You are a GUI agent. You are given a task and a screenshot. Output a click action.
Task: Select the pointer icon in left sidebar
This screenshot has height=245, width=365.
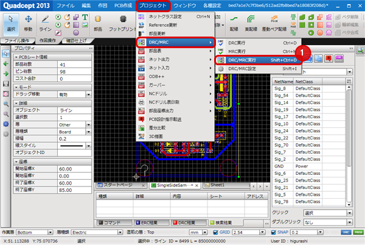click(x=6, y=54)
